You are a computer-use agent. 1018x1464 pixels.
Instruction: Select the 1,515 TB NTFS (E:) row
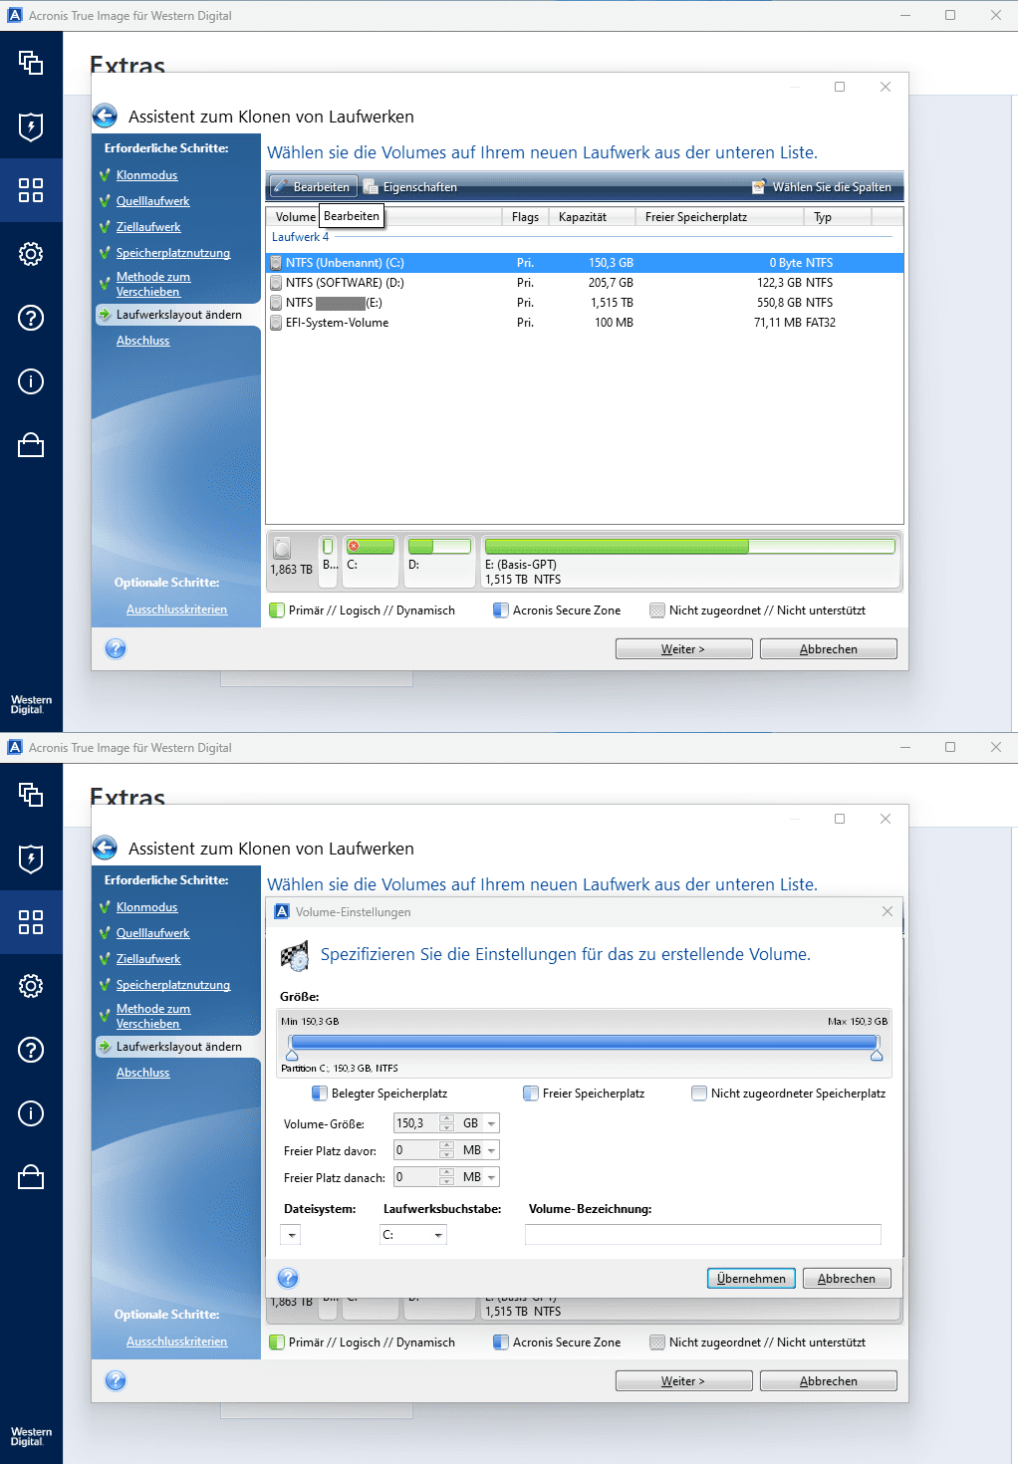585,303
